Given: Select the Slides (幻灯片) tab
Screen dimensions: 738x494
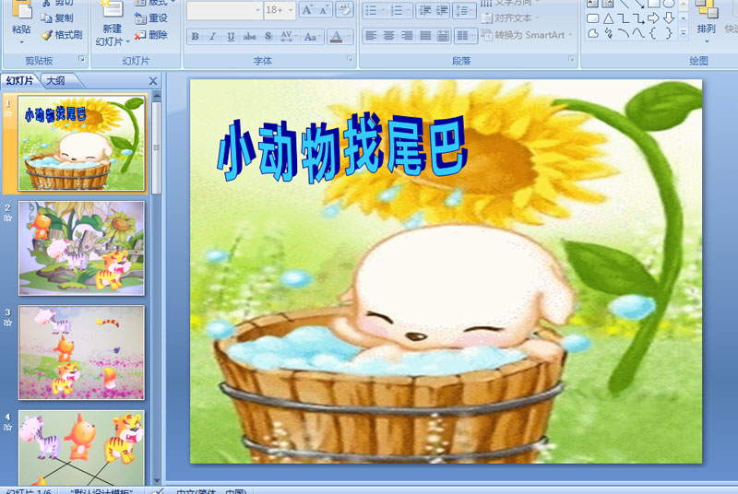Looking at the screenshot, I should click(x=20, y=80).
